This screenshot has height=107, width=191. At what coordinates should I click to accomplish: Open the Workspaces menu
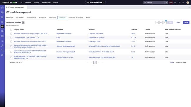46,3
